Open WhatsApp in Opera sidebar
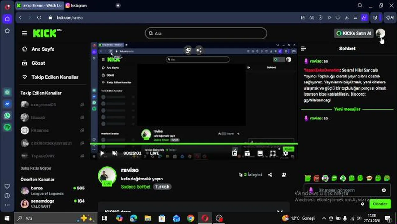Image resolution: width=397 pixels, height=224 pixels. [7, 116]
